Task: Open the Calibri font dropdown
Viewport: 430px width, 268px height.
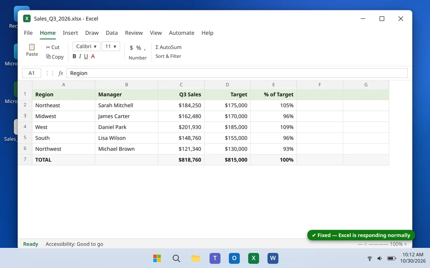Action: click(87, 46)
